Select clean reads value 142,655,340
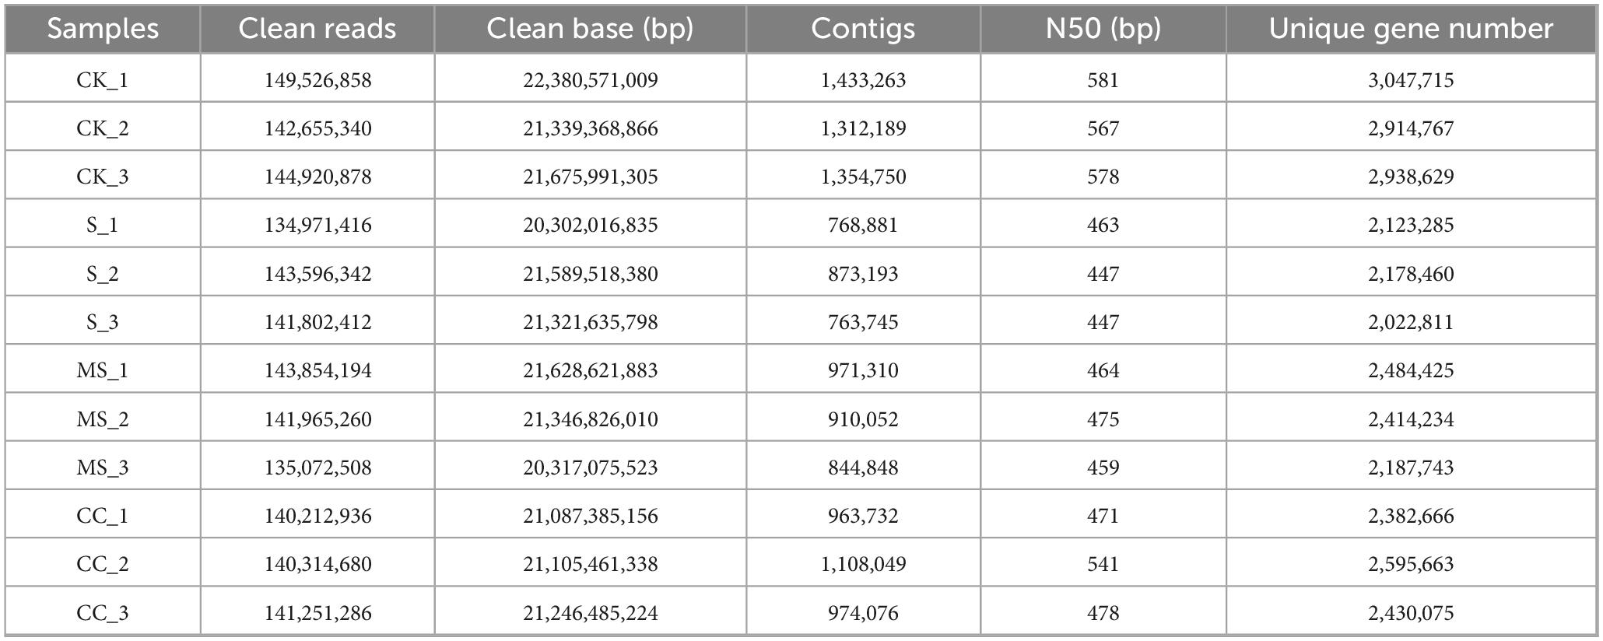 317,128
